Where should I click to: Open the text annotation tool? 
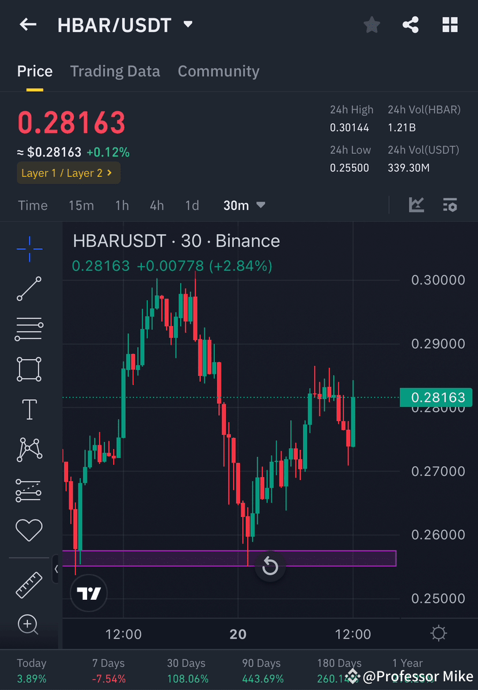29,409
